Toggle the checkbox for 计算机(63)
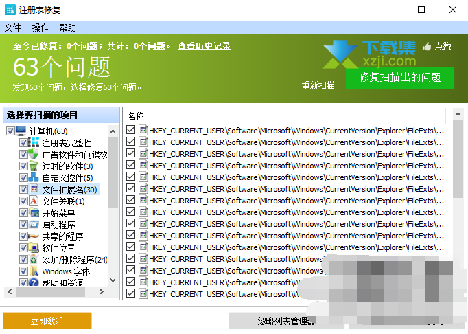The width and height of the screenshot is (468, 334). click(10, 131)
